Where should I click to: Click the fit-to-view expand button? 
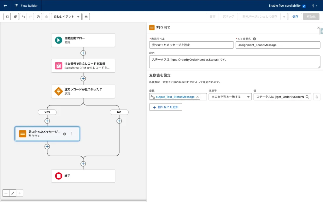pyautogui.click(x=13, y=193)
